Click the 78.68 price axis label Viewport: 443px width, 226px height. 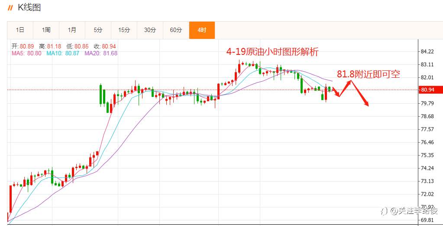click(x=427, y=116)
